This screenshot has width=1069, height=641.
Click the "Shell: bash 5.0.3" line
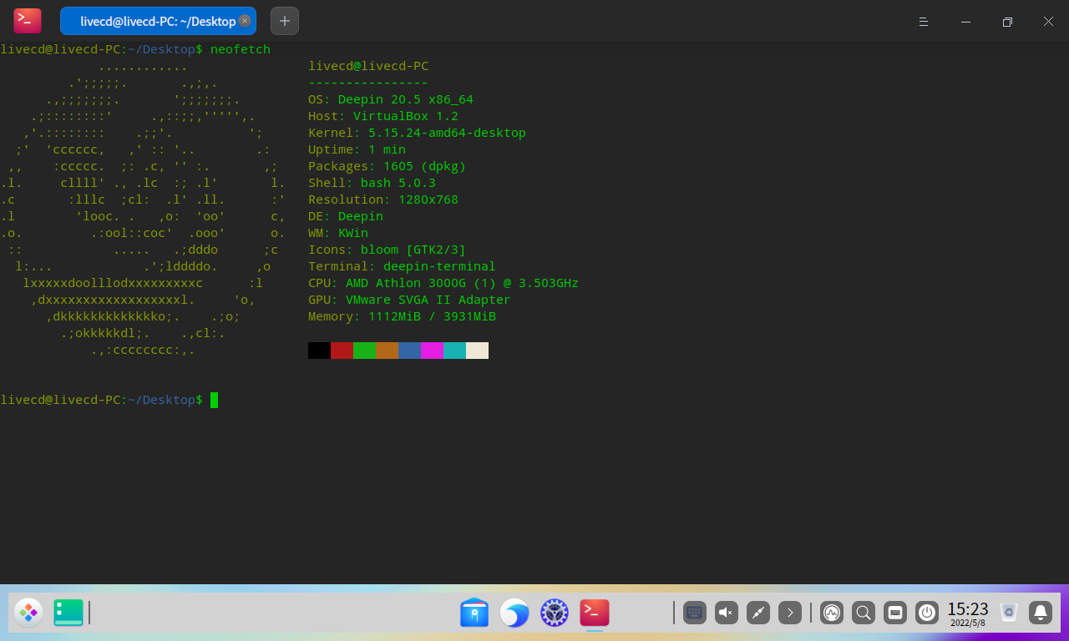point(372,183)
